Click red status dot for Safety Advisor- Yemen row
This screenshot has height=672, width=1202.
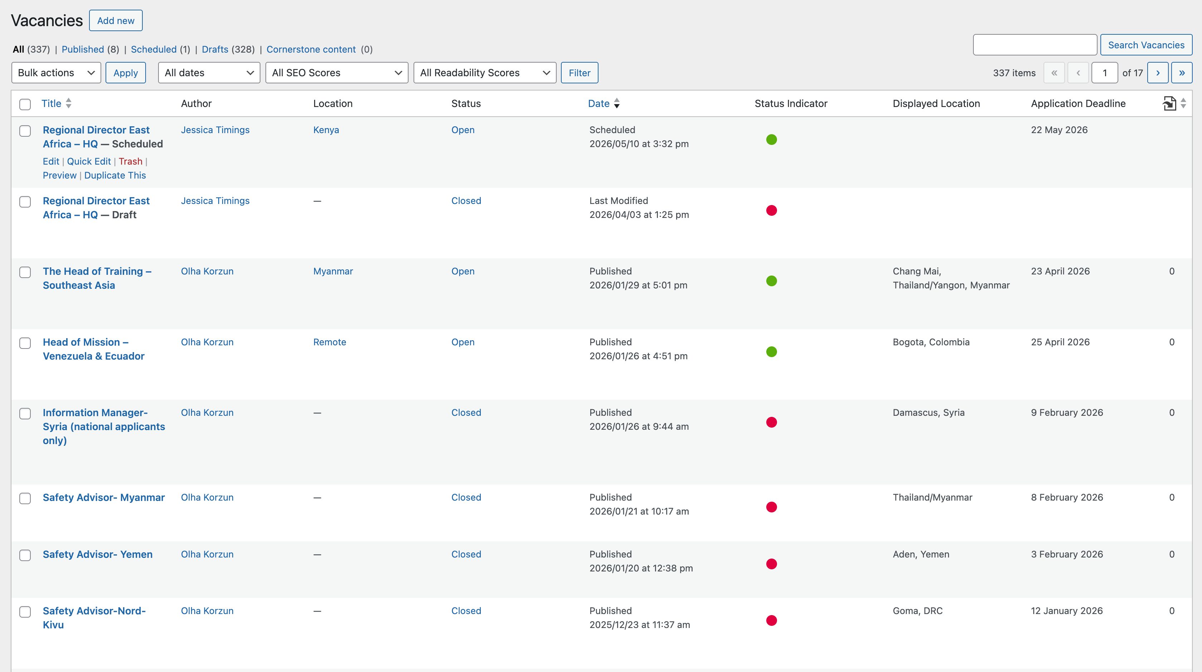[772, 564]
